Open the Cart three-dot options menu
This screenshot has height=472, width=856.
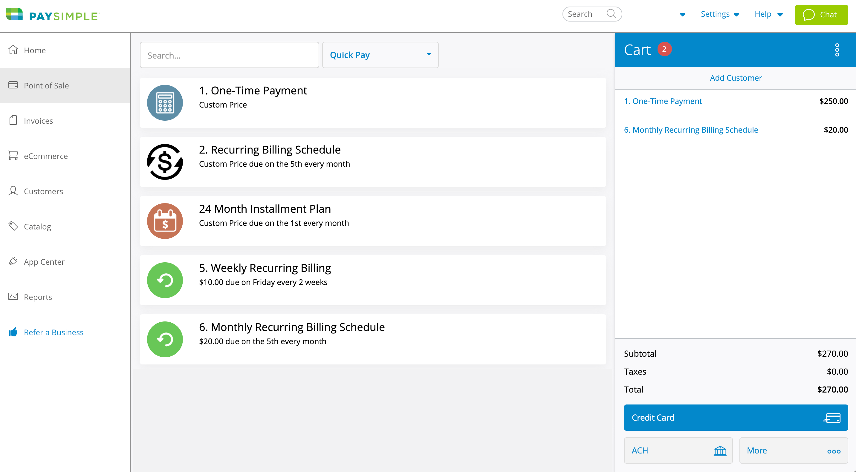pos(837,50)
